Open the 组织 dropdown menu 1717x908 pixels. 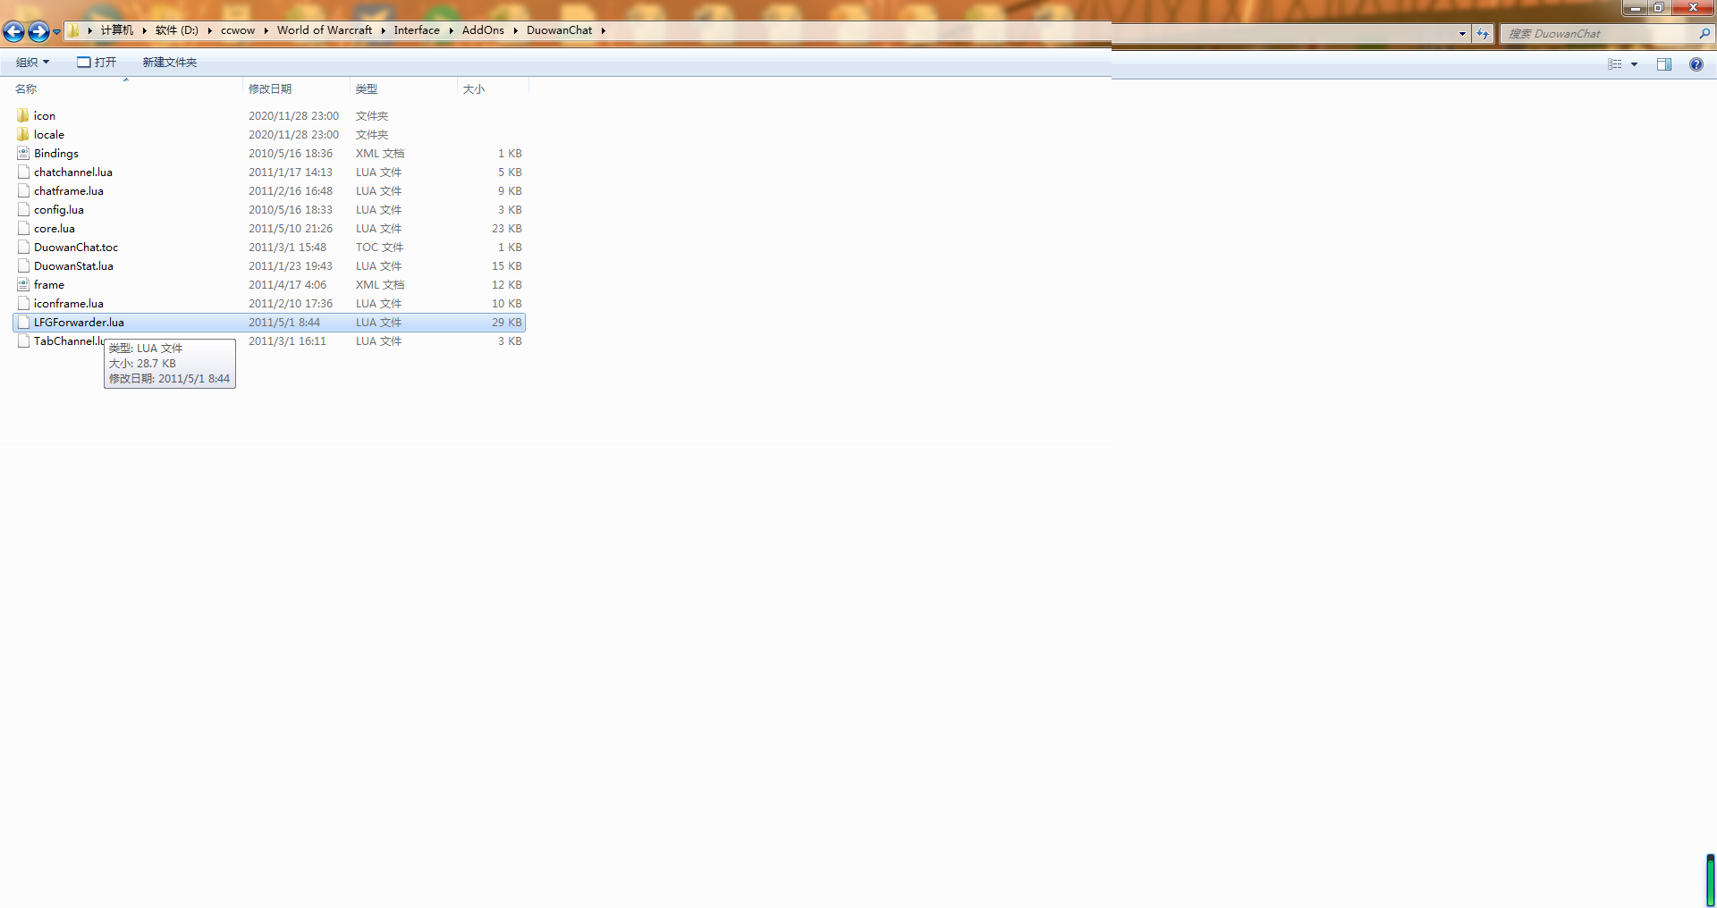[32, 63]
